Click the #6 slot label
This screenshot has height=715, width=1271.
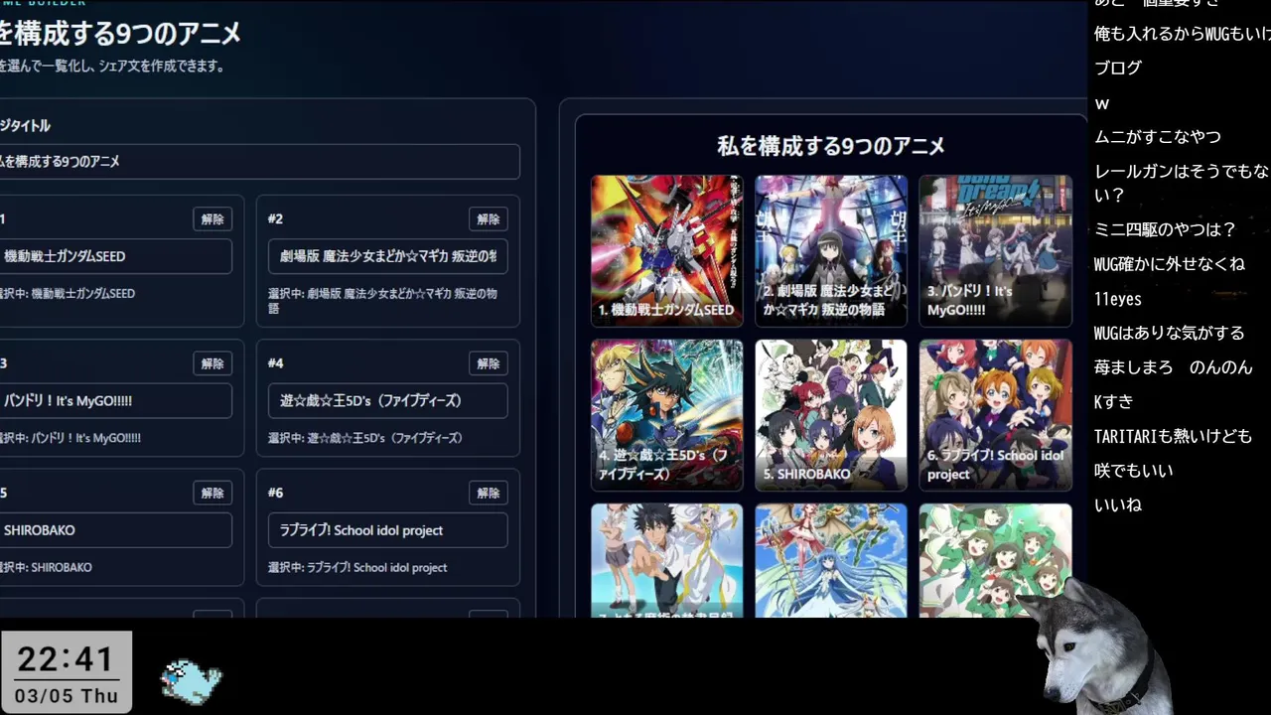276,493
